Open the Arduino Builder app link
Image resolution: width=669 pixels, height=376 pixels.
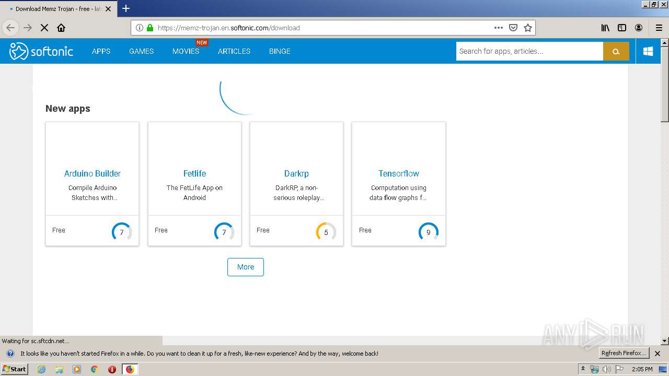click(93, 173)
